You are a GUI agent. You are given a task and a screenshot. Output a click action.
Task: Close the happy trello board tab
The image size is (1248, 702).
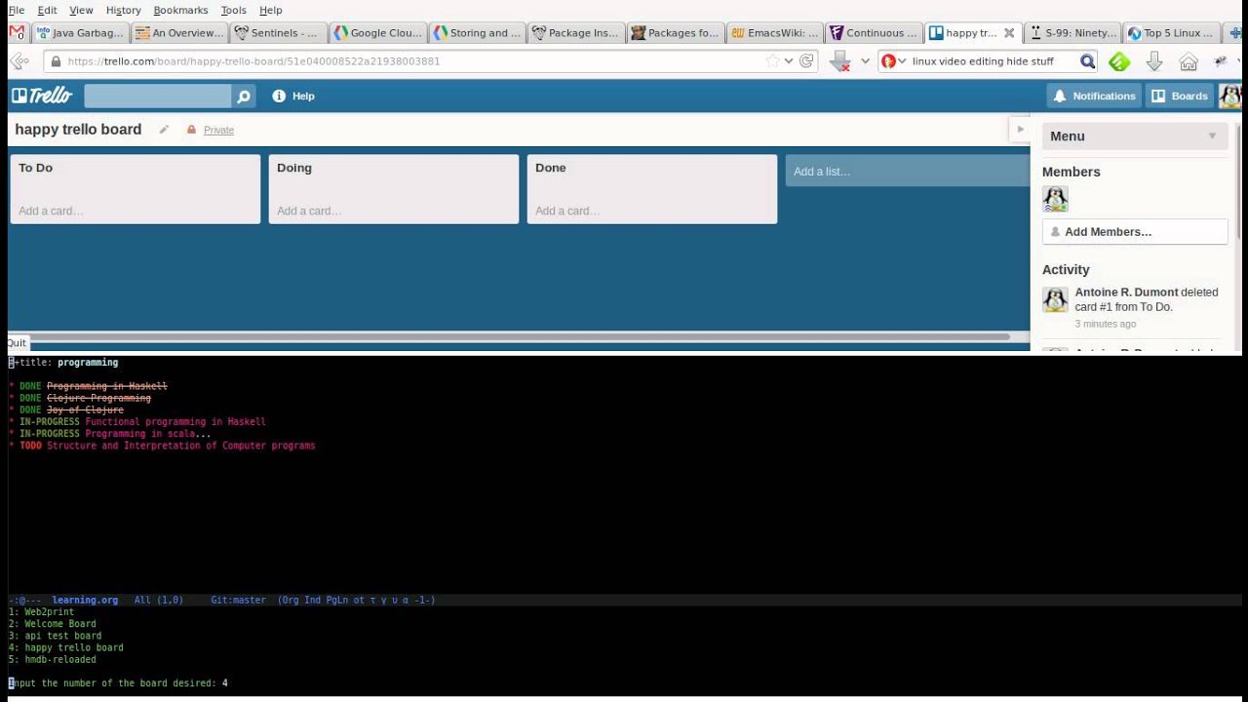pyautogui.click(x=1009, y=32)
